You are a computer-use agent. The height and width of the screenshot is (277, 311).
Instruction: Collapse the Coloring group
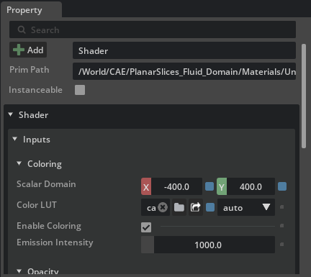point(19,163)
